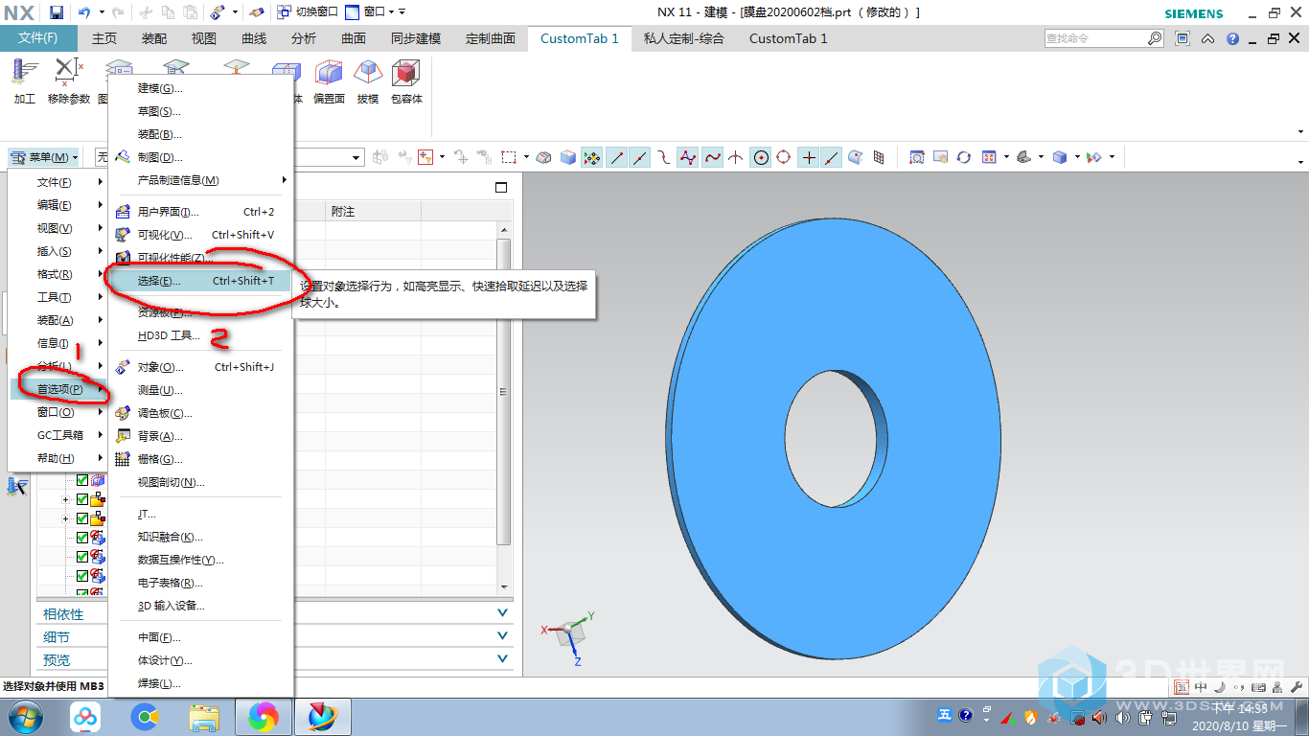1309x736 pixels.
Task: Undo the last action
Action: tap(84, 12)
